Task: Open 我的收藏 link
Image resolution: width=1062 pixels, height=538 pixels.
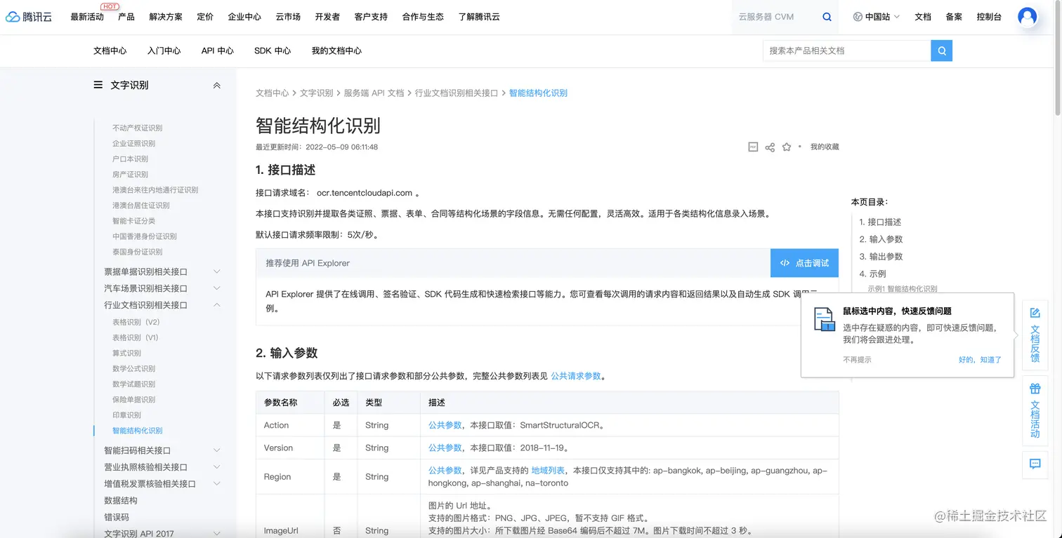Action: tap(825, 147)
